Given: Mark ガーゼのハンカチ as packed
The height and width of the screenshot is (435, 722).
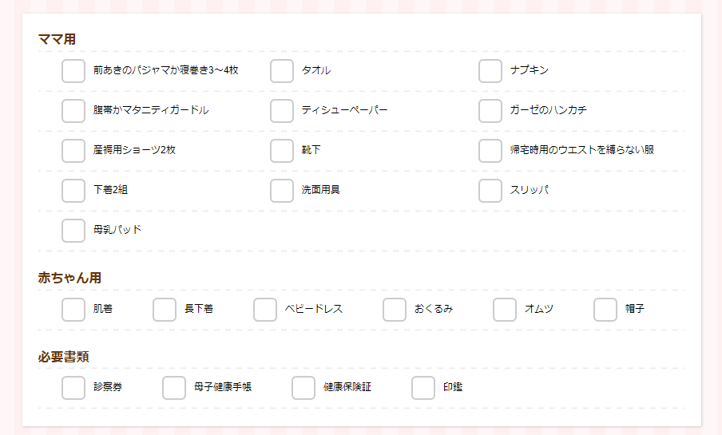Looking at the screenshot, I should [x=490, y=111].
